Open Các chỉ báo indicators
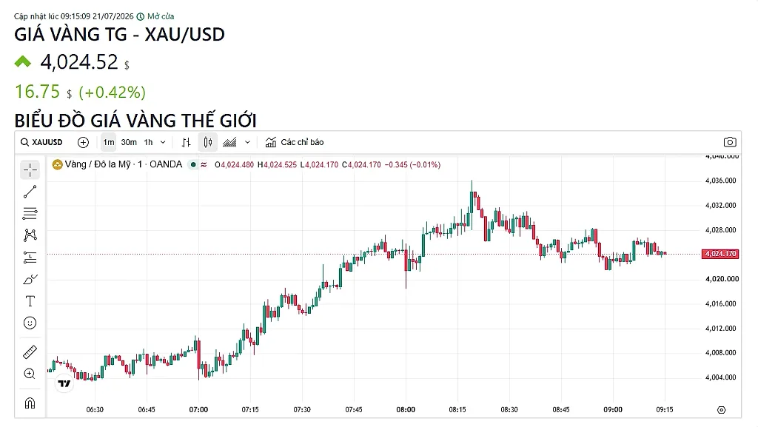 click(x=295, y=142)
